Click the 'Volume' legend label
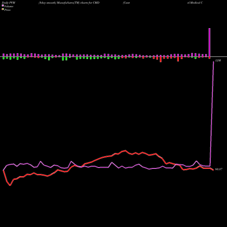227x227 pixels. 9,6
